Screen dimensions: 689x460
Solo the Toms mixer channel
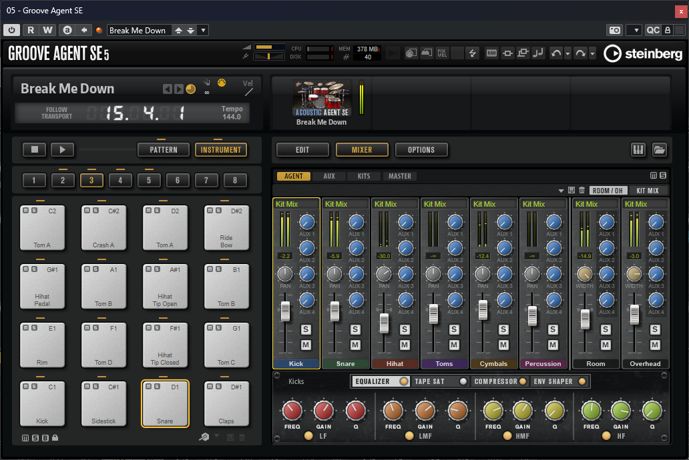pos(454,329)
